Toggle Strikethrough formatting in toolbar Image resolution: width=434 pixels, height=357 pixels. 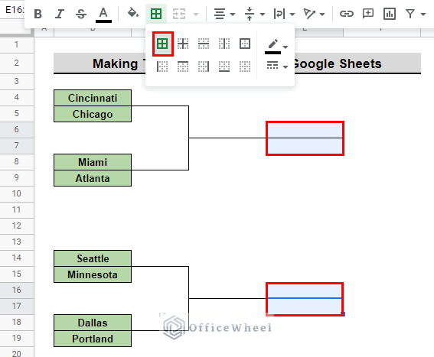tap(81, 14)
